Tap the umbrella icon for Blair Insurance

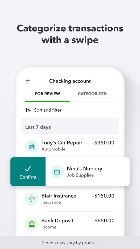pos(32,199)
